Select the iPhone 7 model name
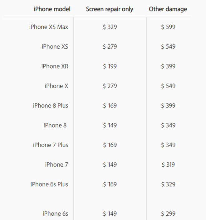This screenshot has width=206, height=220. [x=56, y=165]
